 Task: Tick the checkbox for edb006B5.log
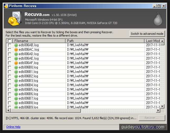[9, 90]
